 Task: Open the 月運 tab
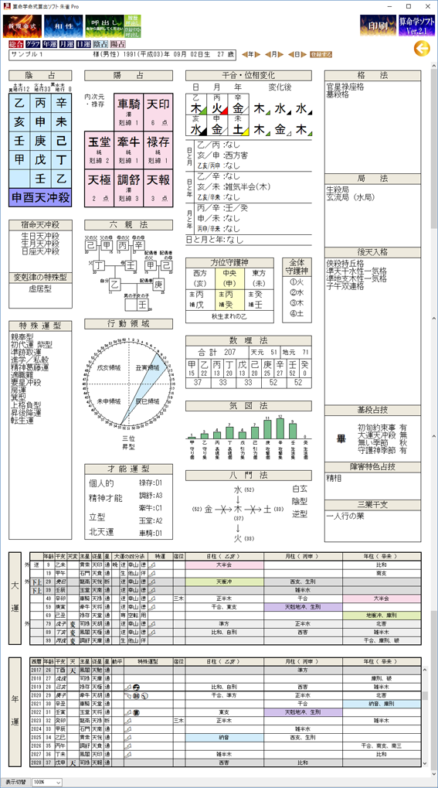66,44
